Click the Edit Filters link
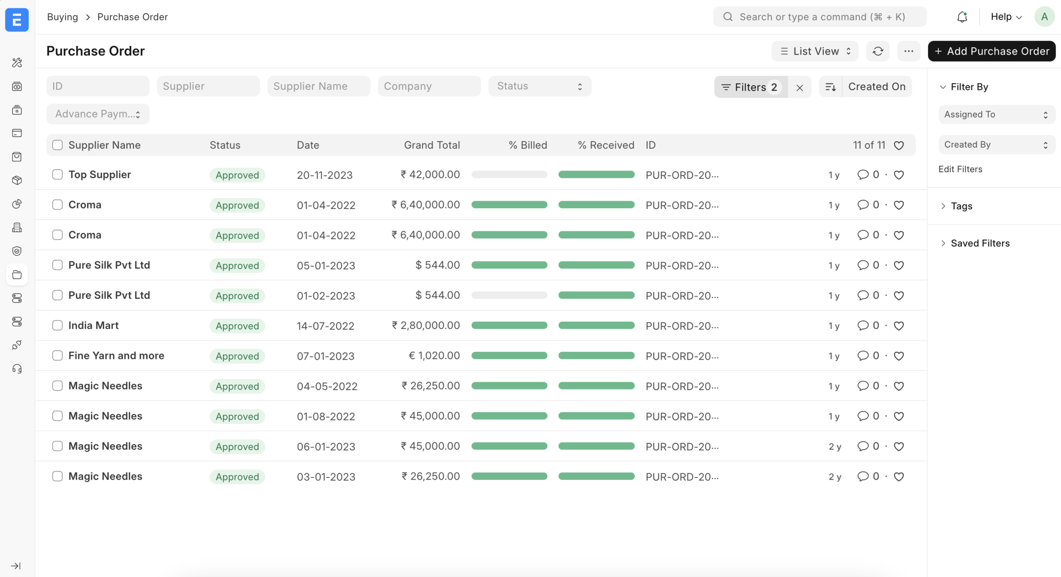This screenshot has height=577, width=1061. tap(960, 169)
